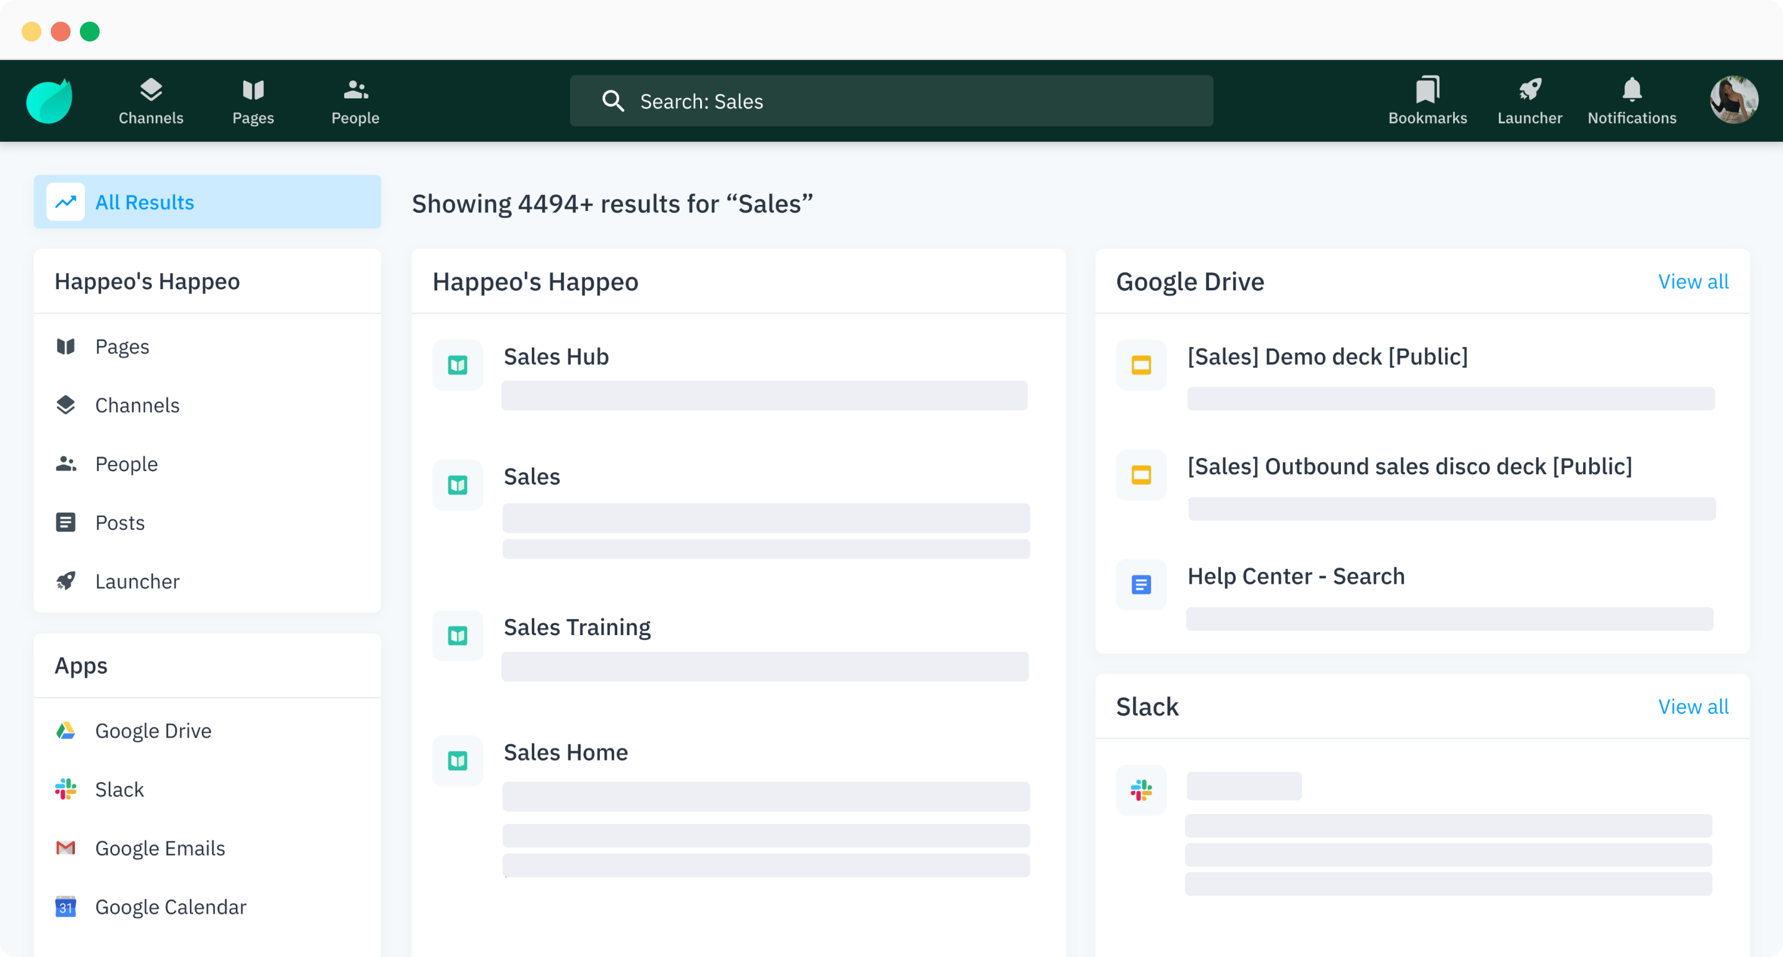Select the All Results filter
Image resolution: width=1783 pixels, height=957 pixels.
click(x=207, y=201)
